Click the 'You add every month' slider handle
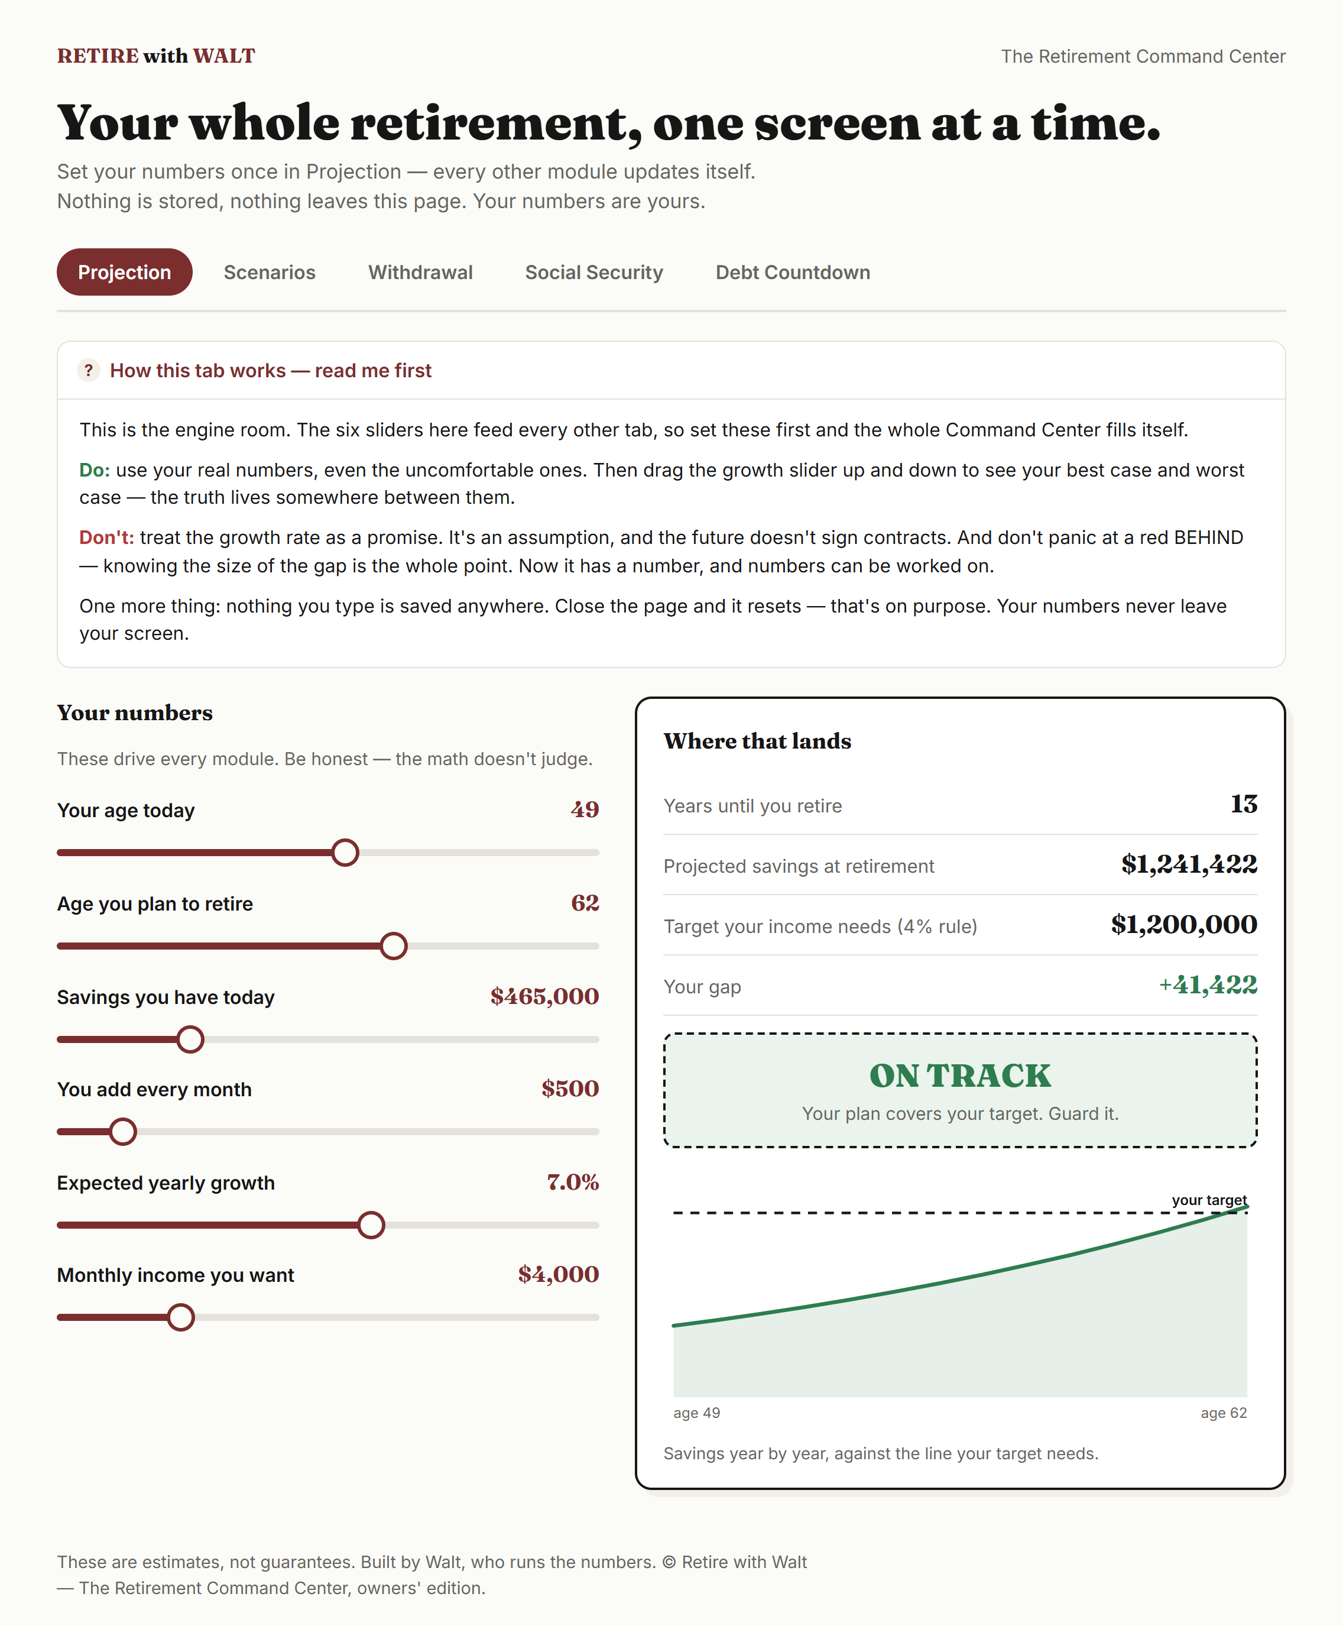1343x1626 pixels. click(123, 1132)
